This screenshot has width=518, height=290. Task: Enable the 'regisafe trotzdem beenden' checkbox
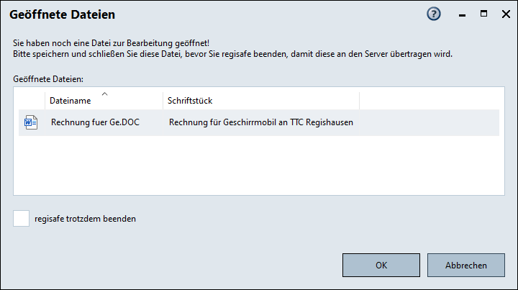pos(22,218)
